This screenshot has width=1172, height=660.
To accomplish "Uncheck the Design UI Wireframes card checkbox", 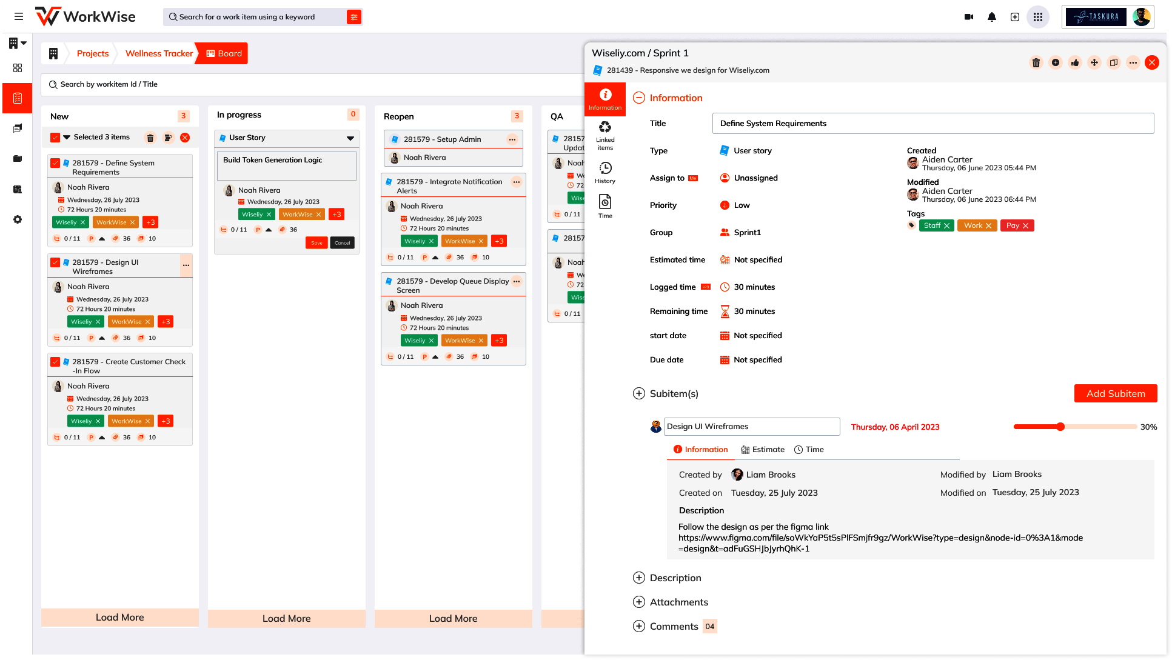I will coord(55,262).
